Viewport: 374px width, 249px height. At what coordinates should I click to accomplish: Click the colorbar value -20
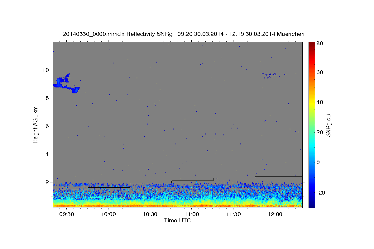click(x=321, y=193)
